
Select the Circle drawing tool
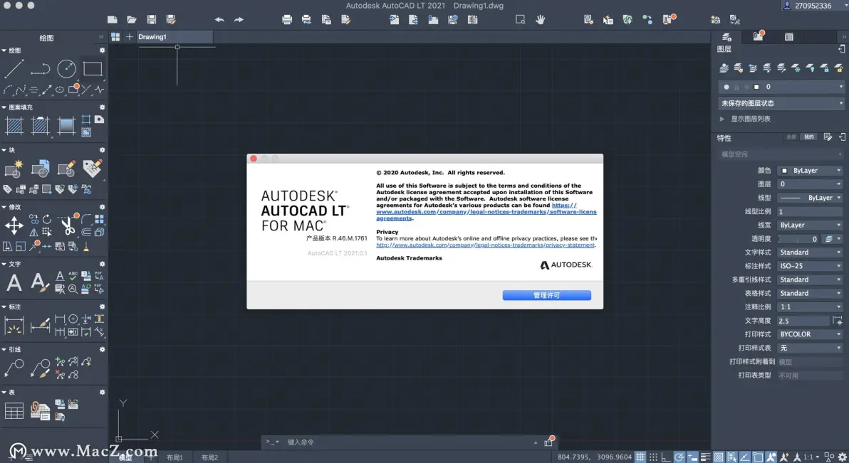67,69
